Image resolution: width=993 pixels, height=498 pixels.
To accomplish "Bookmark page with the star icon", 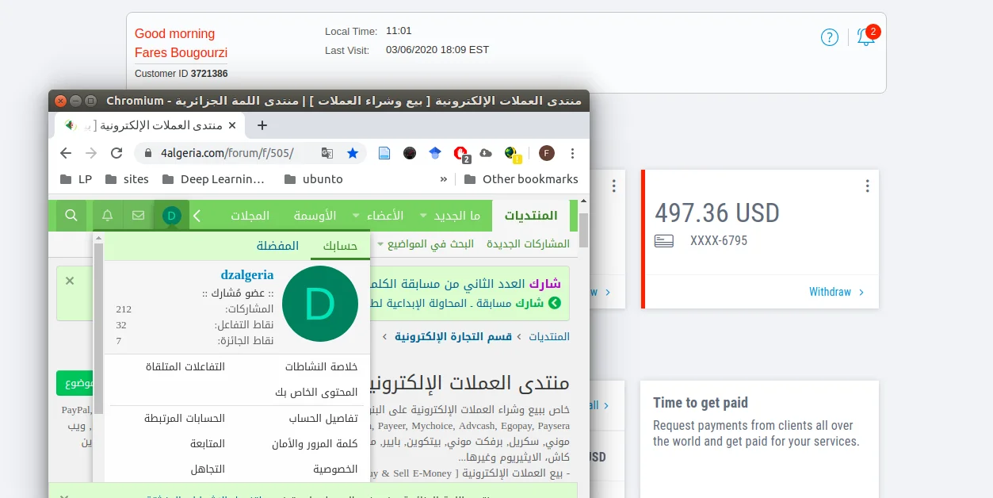I will pos(353,153).
